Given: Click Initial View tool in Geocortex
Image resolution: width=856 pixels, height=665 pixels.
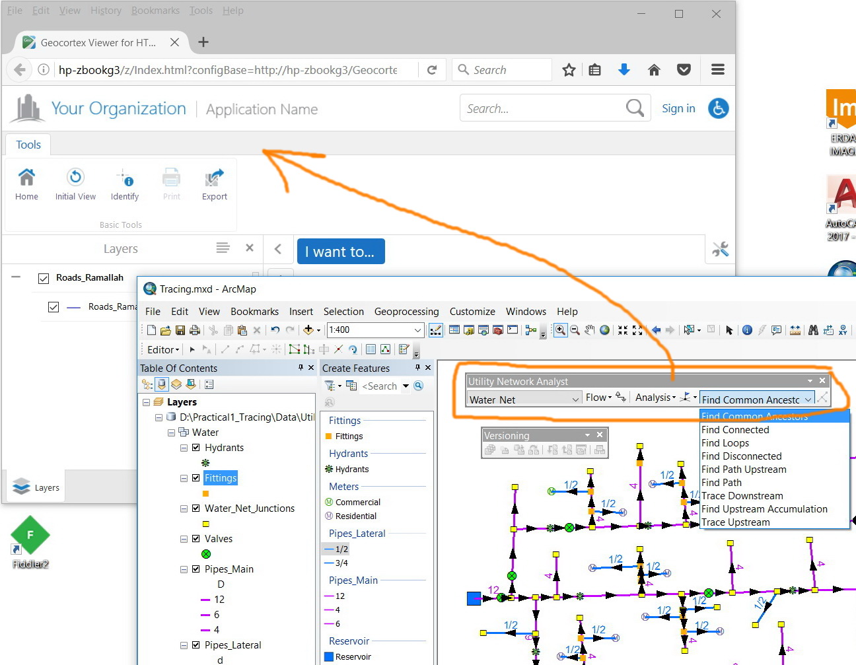Looking at the screenshot, I should (75, 184).
